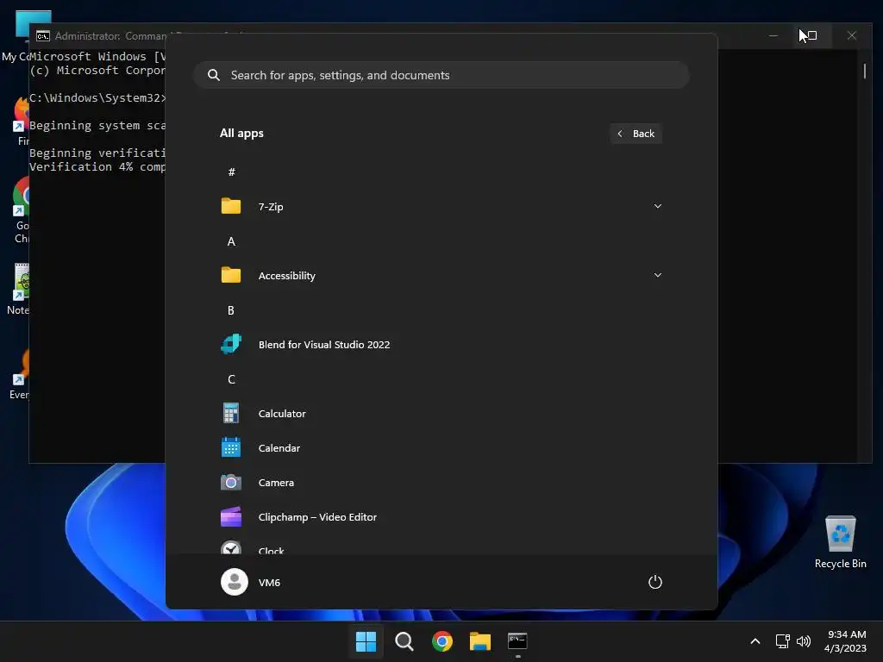Expand the 7-Zip folder chevron
The height and width of the screenshot is (662, 883).
point(657,206)
